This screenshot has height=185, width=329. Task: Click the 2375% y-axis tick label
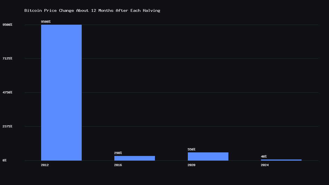pos(7,126)
